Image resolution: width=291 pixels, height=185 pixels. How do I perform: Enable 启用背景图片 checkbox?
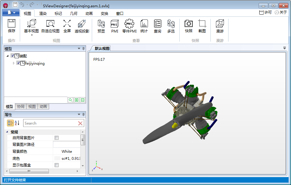click(57, 138)
